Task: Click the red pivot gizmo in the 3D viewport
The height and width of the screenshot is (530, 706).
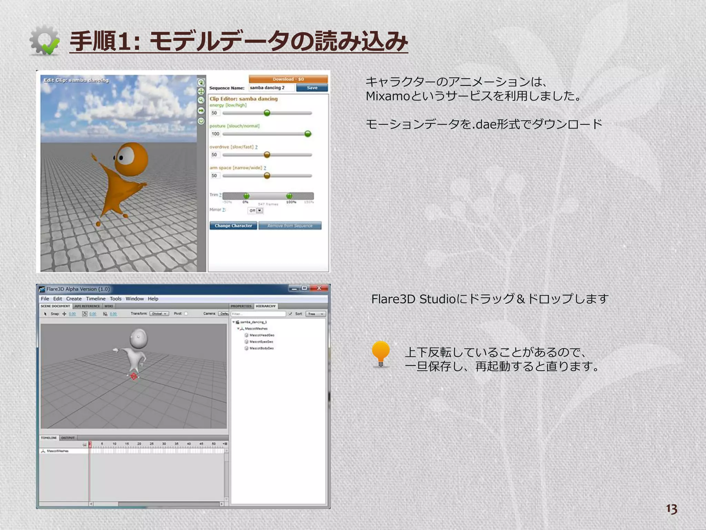Action: pos(134,376)
